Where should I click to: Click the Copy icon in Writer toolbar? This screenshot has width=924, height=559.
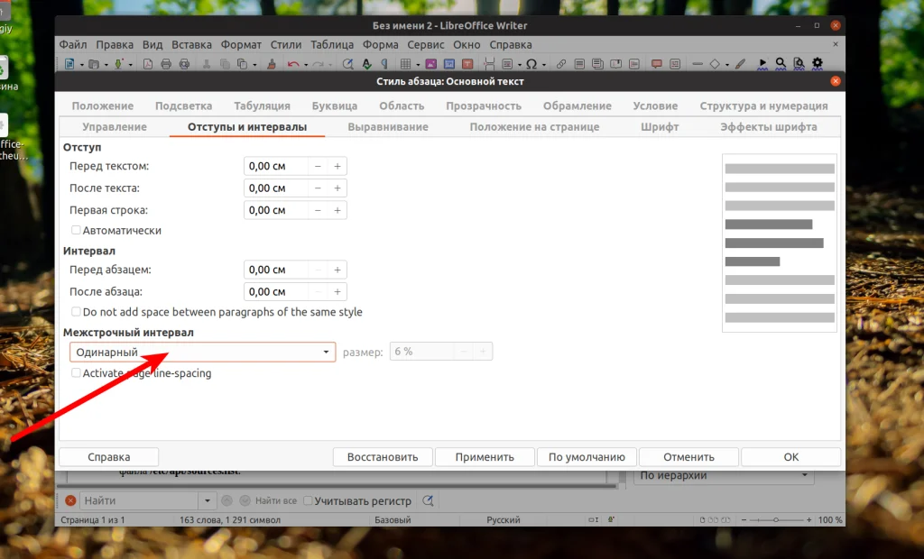pos(225,64)
